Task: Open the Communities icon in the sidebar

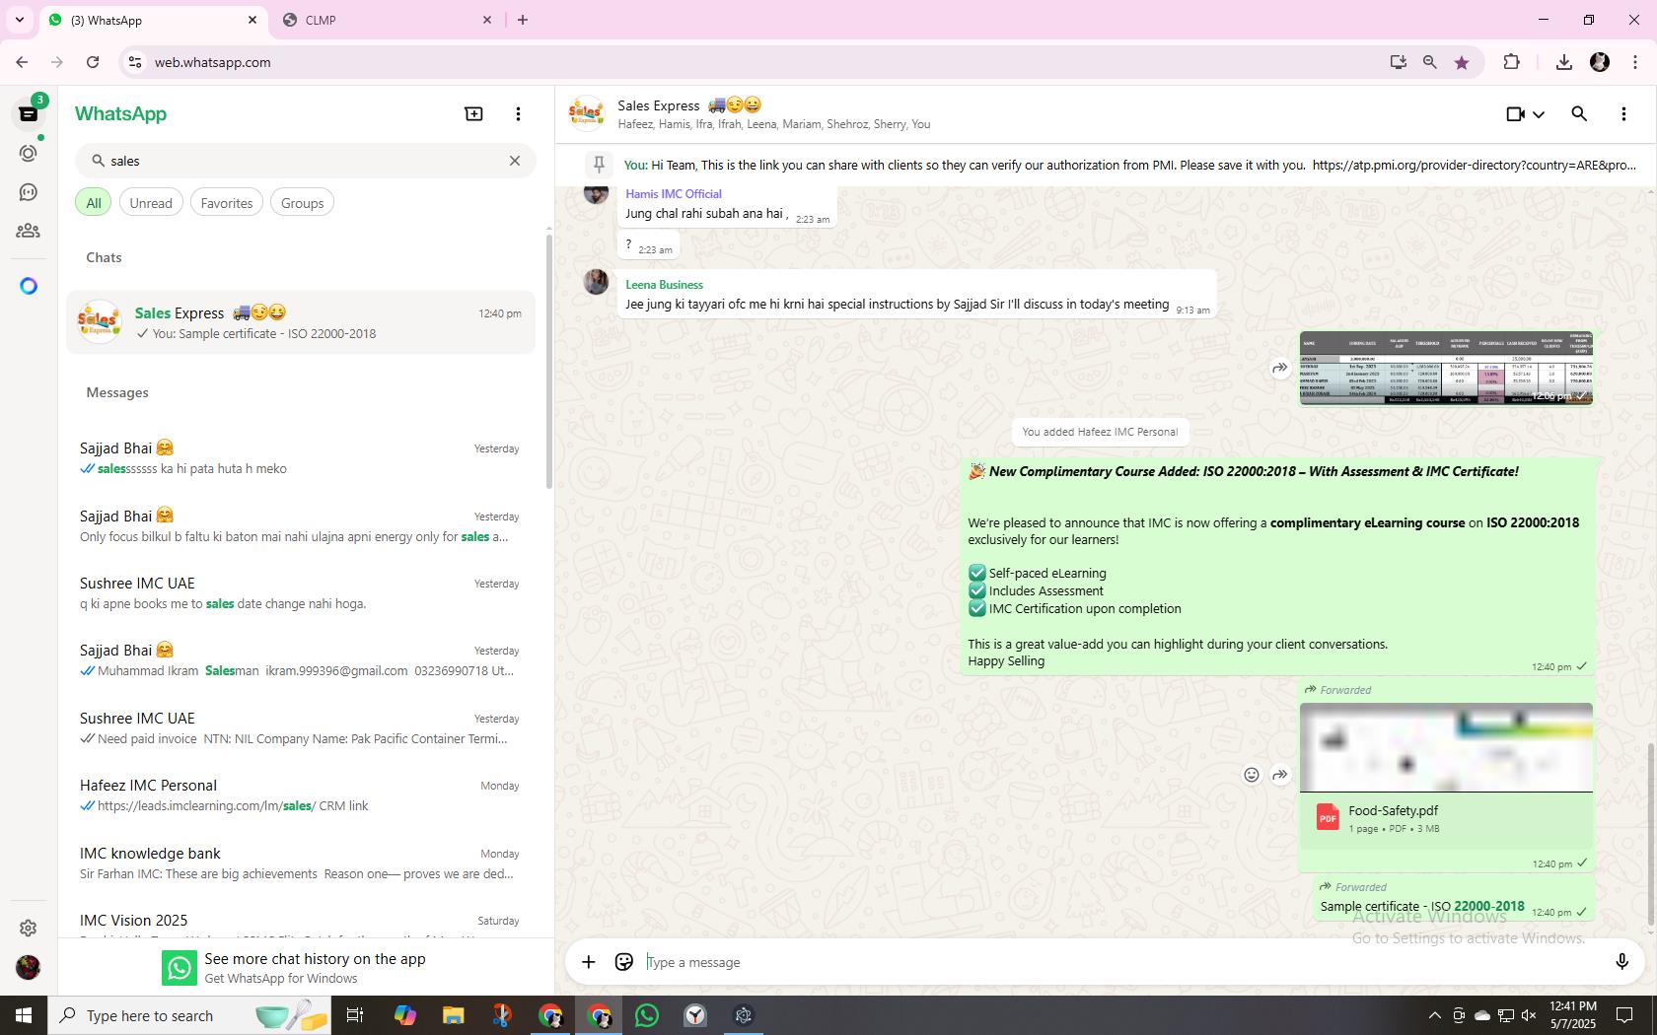Action: pyautogui.click(x=29, y=231)
